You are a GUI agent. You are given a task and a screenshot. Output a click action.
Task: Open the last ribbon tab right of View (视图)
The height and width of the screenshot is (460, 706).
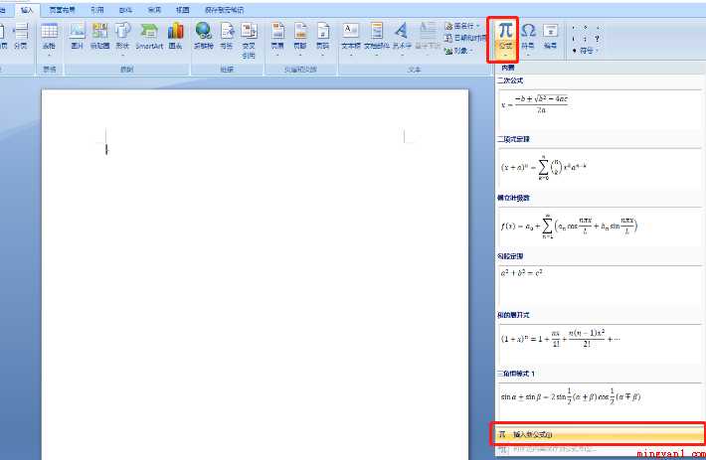(224, 10)
